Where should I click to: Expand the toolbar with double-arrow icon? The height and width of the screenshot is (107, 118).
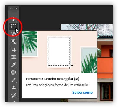(11, 9)
